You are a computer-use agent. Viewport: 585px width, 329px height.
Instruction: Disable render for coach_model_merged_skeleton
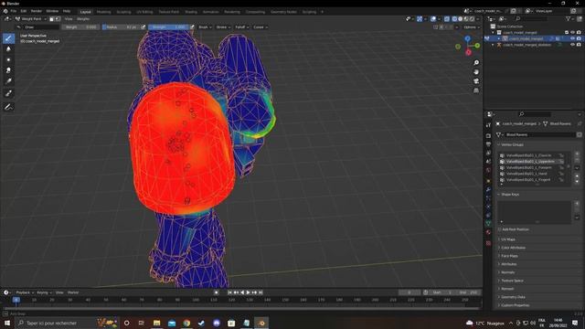(x=579, y=45)
